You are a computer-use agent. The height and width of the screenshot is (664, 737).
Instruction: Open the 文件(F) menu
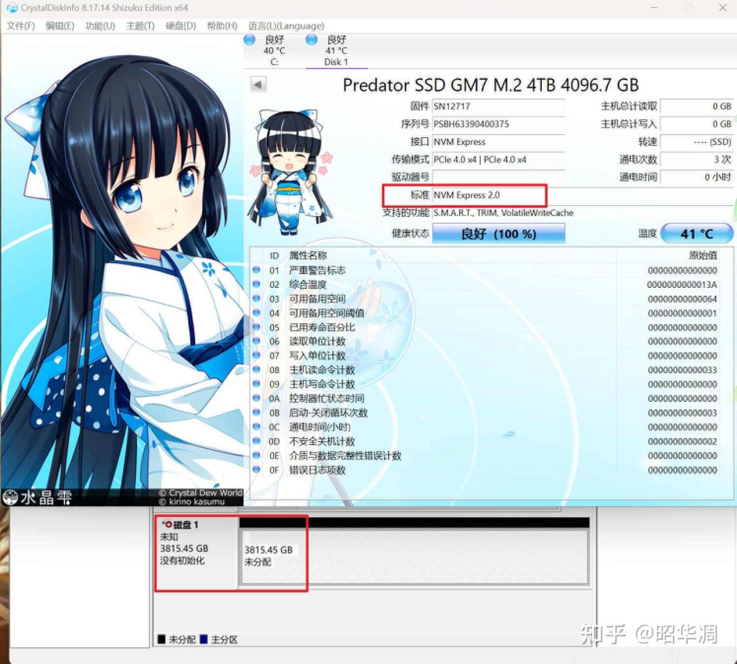pyautogui.click(x=21, y=26)
